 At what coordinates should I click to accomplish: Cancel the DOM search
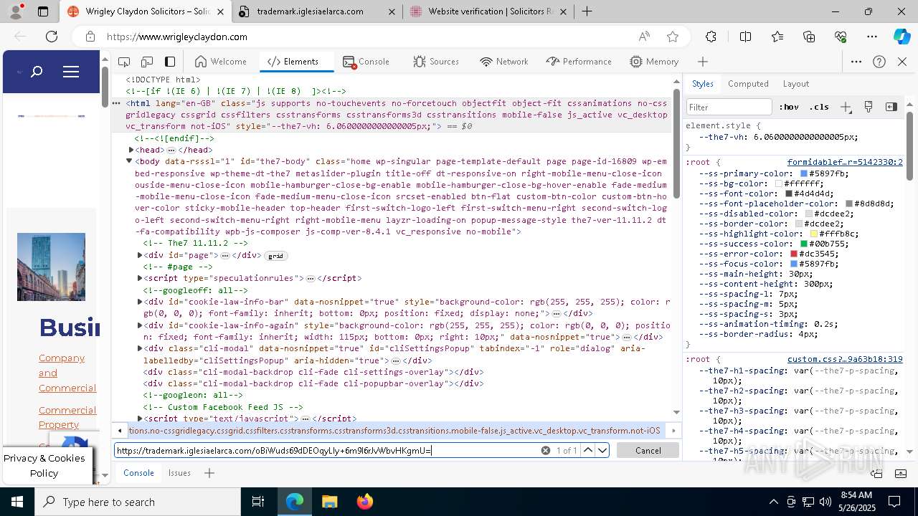(648, 450)
